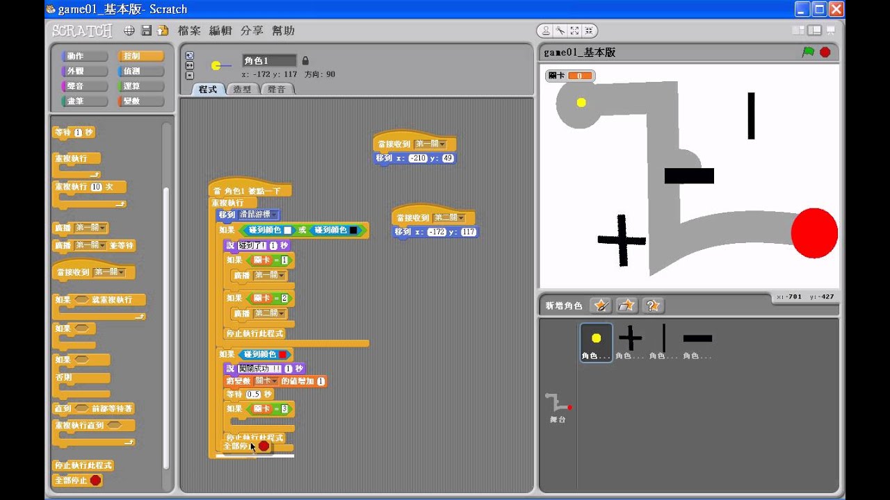Choose new sprite from file
Image resolution: width=890 pixels, height=500 pixels.
tap(627, 306)
